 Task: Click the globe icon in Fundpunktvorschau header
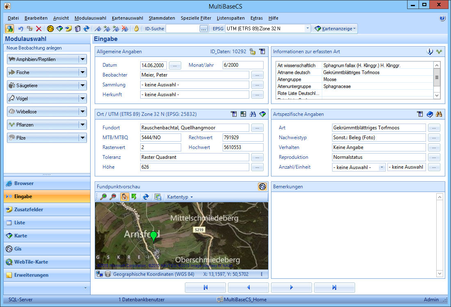pos(262,187)
